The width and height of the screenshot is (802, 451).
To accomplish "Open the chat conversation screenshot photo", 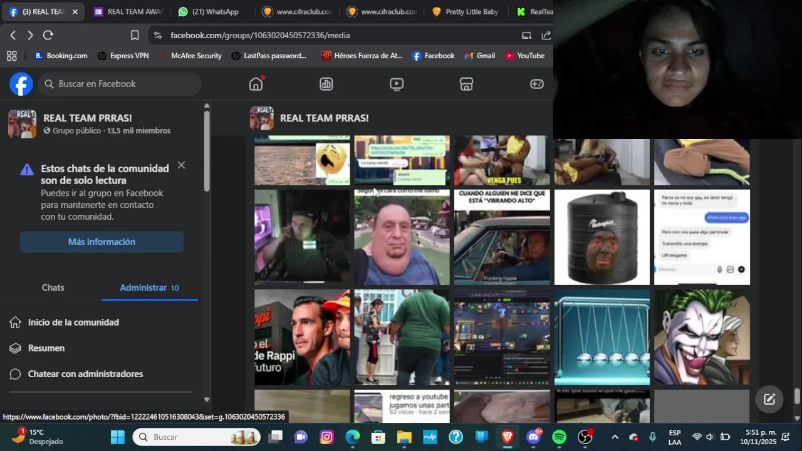I will (702, 237).
